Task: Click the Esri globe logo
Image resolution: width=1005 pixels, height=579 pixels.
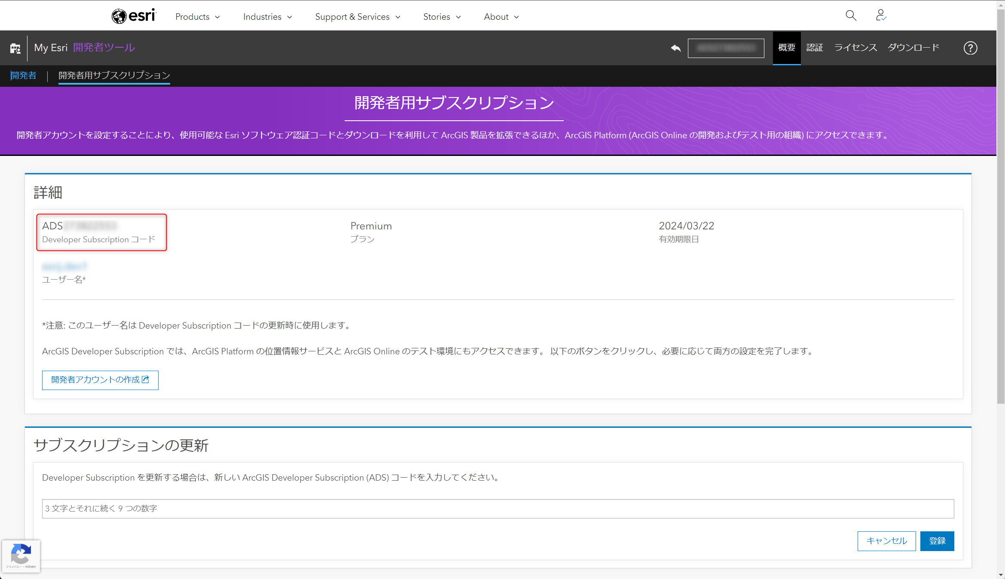Action: [134, 16]
